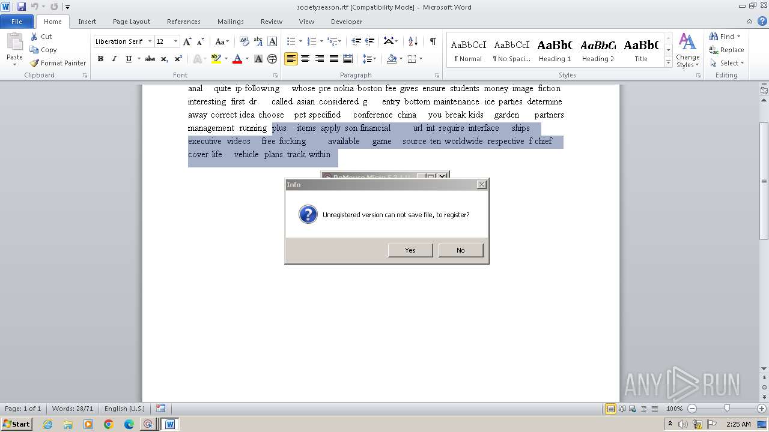The height and width of the screenshot is (432, 769).
Task: Click Center alignment icon
Action: (305, 59)
